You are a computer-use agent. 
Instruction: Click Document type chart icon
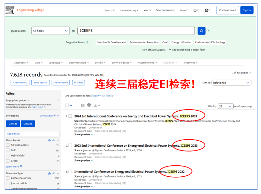click(49, 173)
